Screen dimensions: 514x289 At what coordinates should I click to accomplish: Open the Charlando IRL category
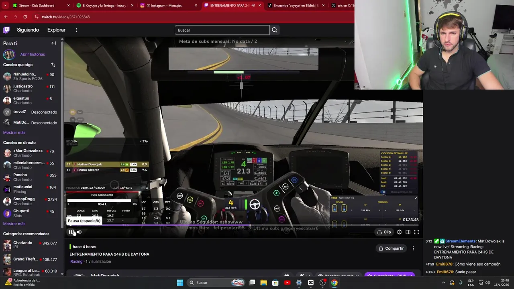pyautogui.click(x=30, y=245)
